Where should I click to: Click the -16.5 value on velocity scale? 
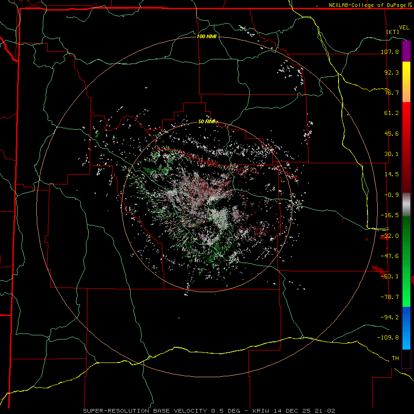click(x=390, y=215)
